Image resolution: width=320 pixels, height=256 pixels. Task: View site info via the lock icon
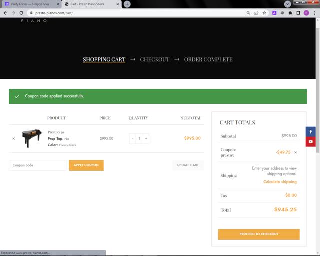point(31,13)
